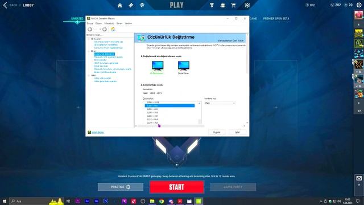
Task: Open the Valorant taskbar icon
Action: pos(180,201)
